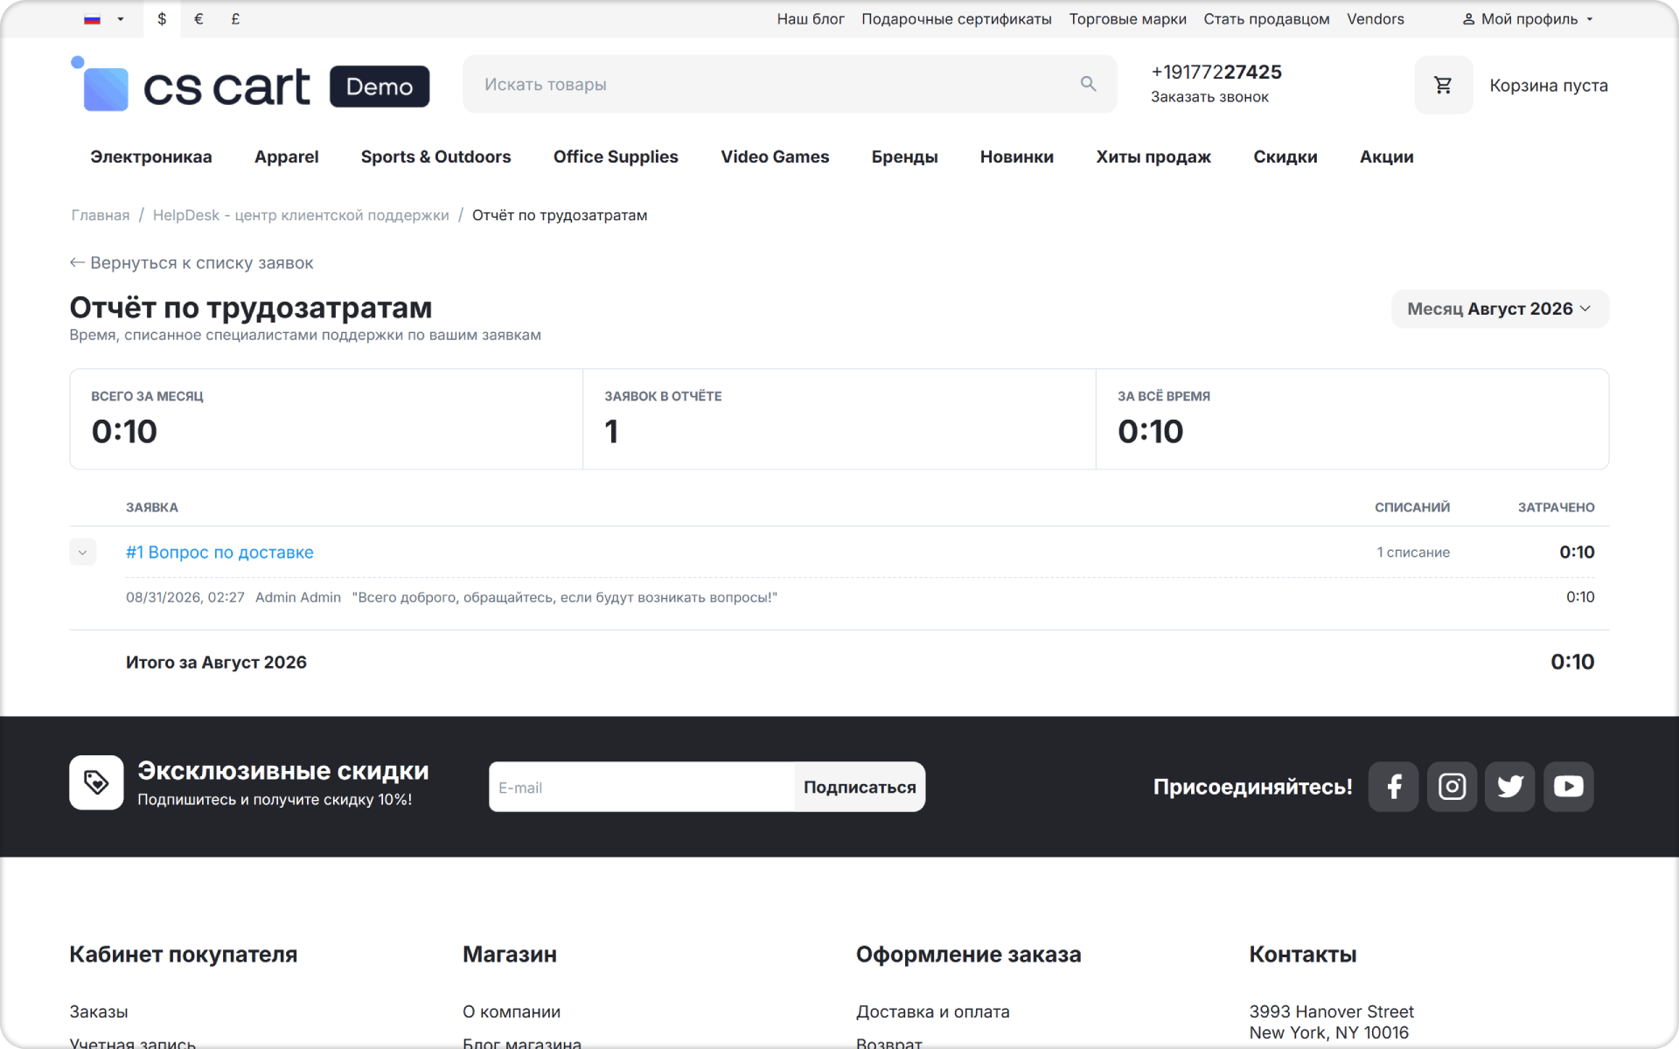This screenshot has width=1679, height=1049.
Task: Switch currency to euro
Action: pyautogui.click(x=199, y=19)
